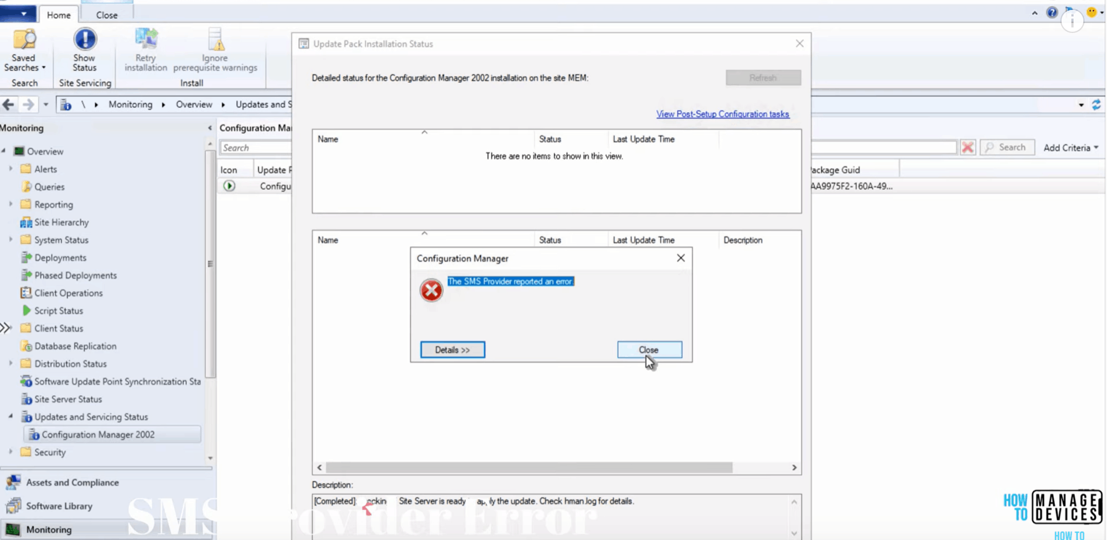Click horizontal scrollbar in status list
Image resolution: width=1107 pixels, height=540 pixels.
coord(529,468)
